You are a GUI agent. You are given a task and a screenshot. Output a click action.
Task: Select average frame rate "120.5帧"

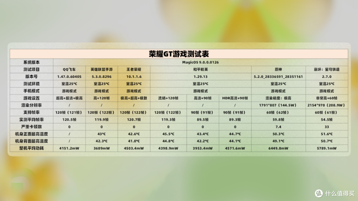69,119
